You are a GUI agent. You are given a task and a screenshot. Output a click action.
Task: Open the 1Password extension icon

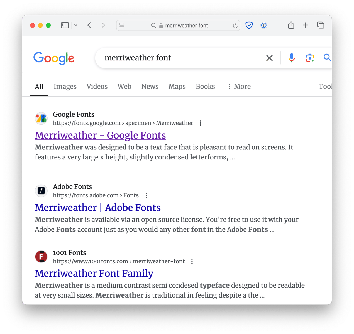click(264, 26)
